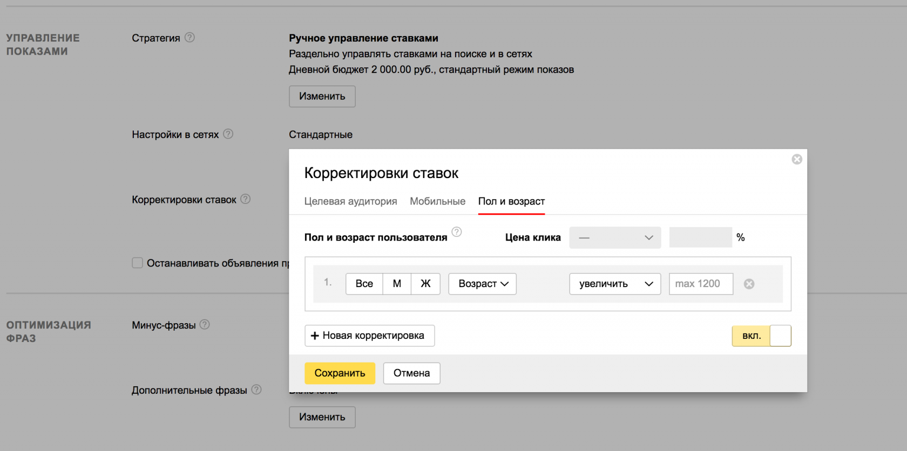The image size is (907, 451).
Task: Switch to Целевая аудитория tab
Action: click(x=350, y=201)
